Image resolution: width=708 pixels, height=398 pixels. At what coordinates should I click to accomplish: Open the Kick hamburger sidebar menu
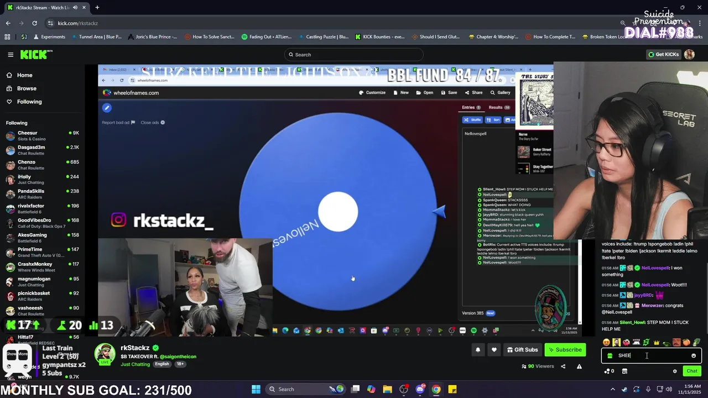(x=11, y=55)
